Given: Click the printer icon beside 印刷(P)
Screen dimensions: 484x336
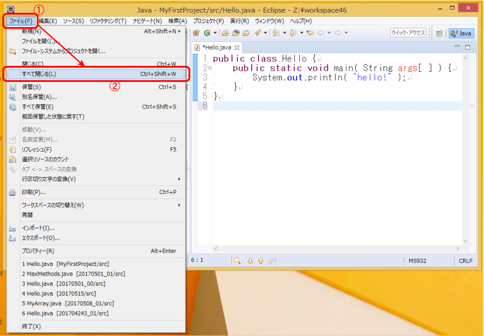Looking at the screenshot, I should pos(13,192).
